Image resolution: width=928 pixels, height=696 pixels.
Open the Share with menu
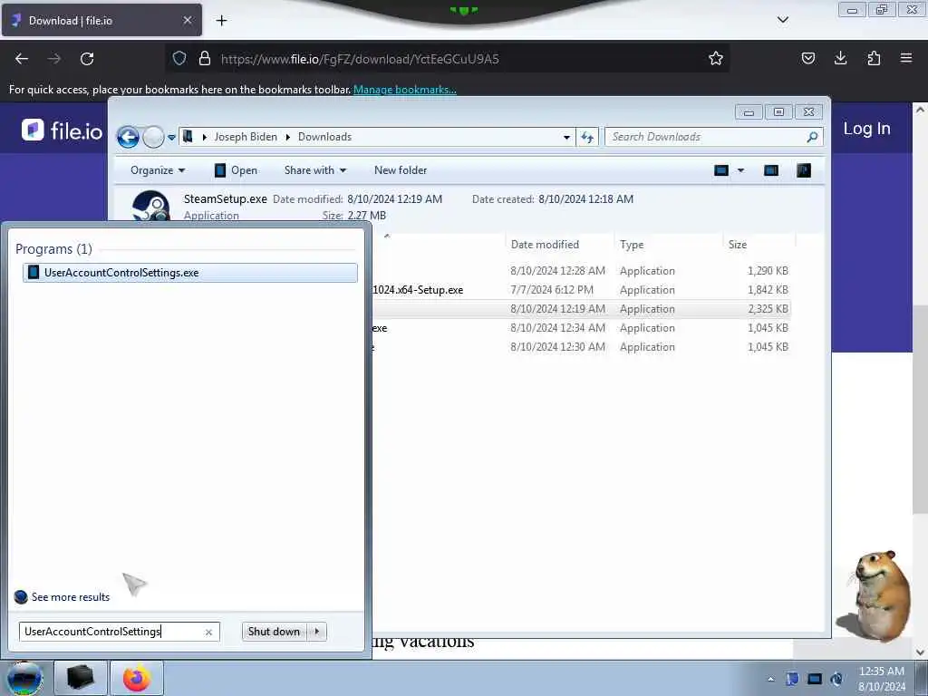[x=315, y=170]
